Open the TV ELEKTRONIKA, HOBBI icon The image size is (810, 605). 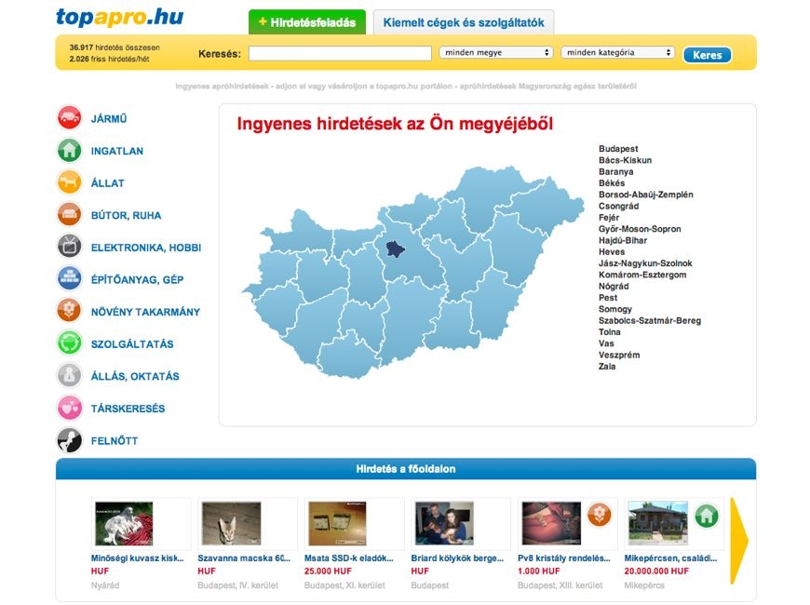(x=69, y=248)
